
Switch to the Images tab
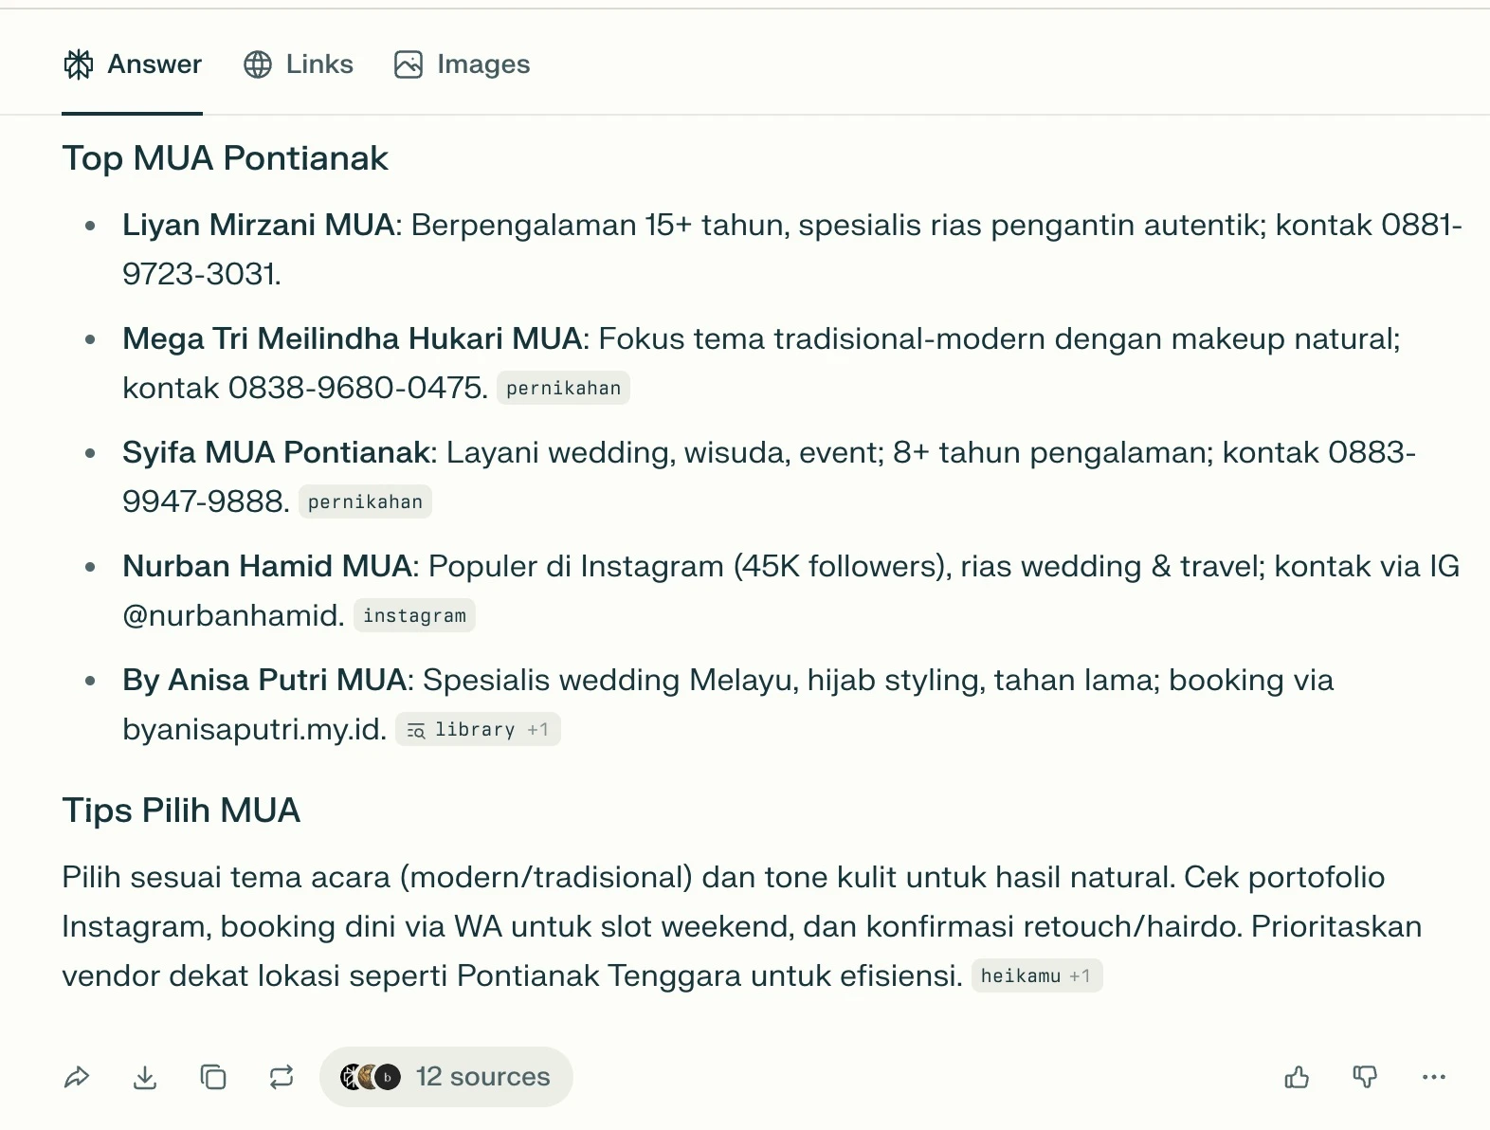click(x=462, y=64)
